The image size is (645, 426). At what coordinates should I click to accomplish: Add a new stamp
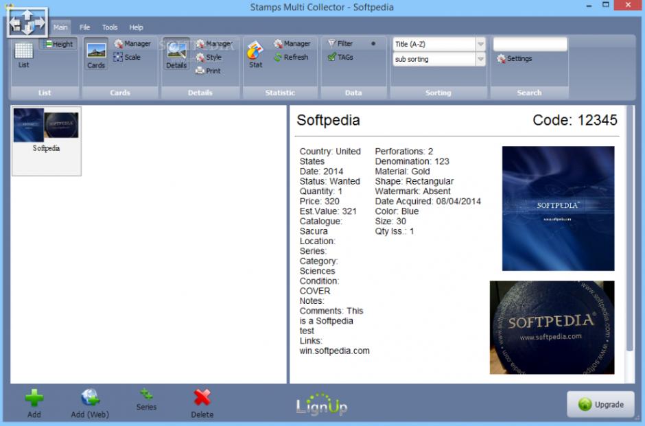tap(34, 403)
